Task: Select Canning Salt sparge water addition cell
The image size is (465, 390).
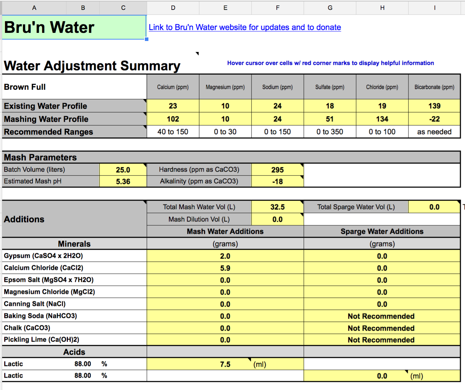Action: pyautogui.click(x=382, y=304)
